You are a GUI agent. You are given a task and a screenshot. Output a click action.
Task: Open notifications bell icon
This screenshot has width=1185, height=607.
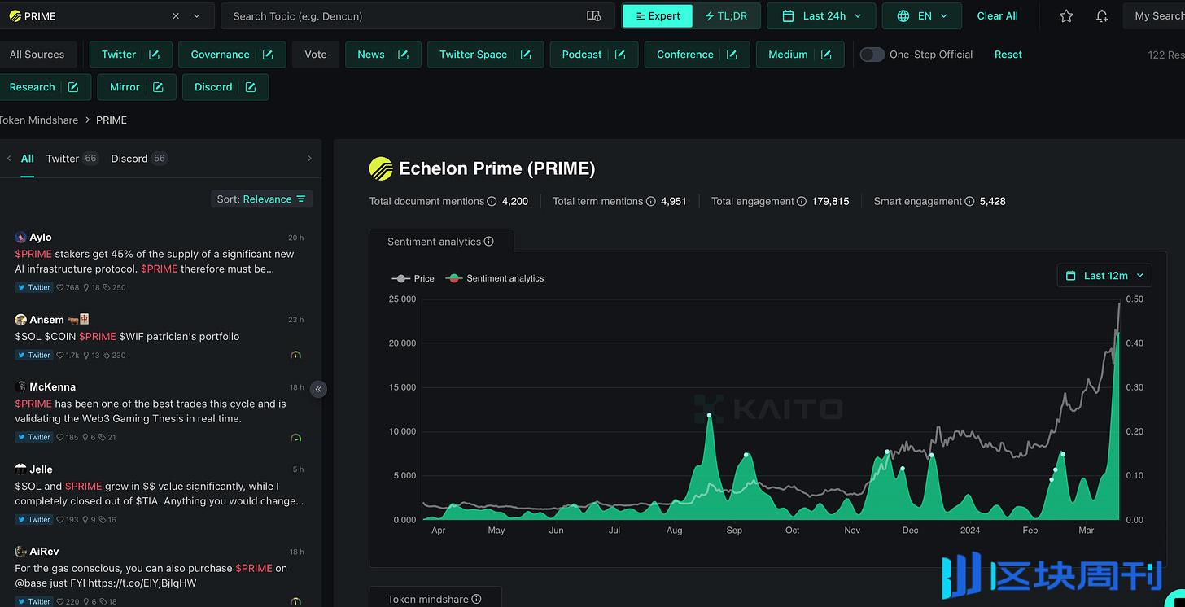[x=1101, y=15]
